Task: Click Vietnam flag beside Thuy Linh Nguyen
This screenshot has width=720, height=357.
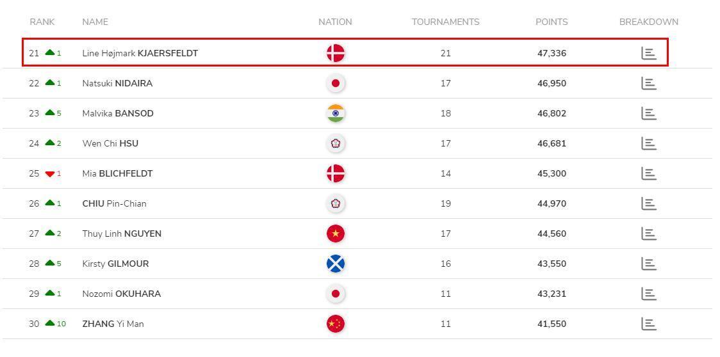Action: 336,234
